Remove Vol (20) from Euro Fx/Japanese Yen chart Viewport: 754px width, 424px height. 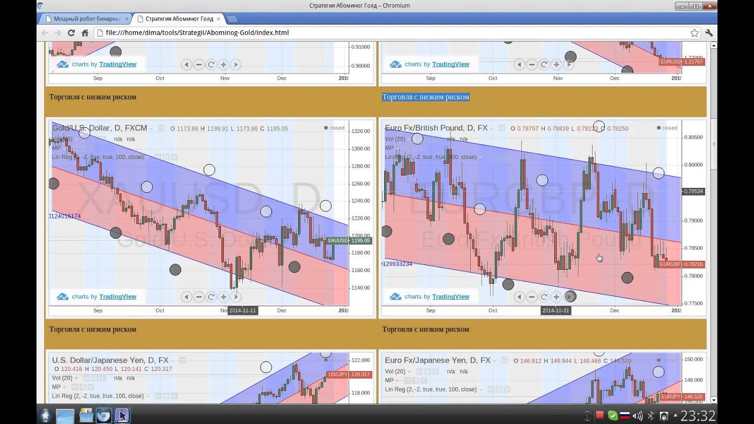tap(435, 372)
